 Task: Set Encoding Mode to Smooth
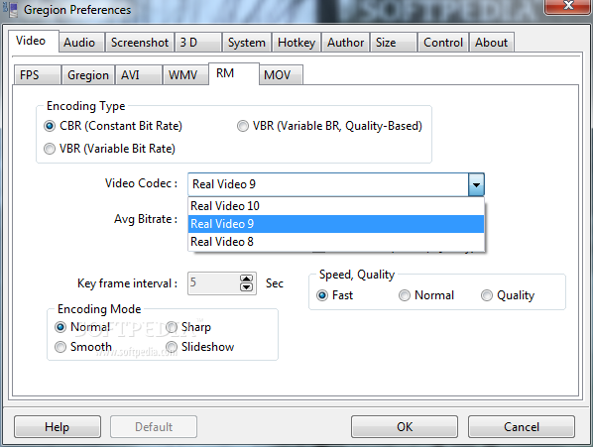83,347
